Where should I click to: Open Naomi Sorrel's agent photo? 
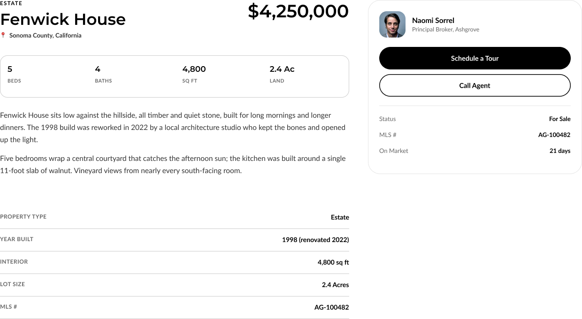coord(392,24)
